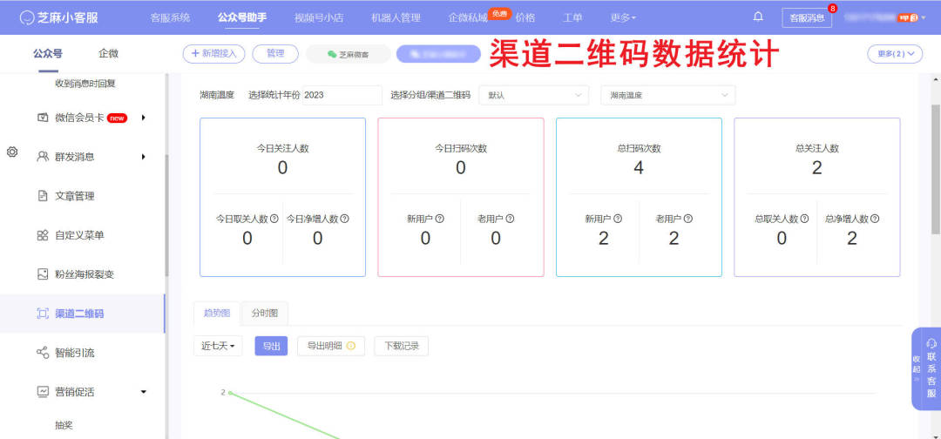The image size is (941, 439).
Task: Click the 导出明细 button
Action: click(331, 346)
